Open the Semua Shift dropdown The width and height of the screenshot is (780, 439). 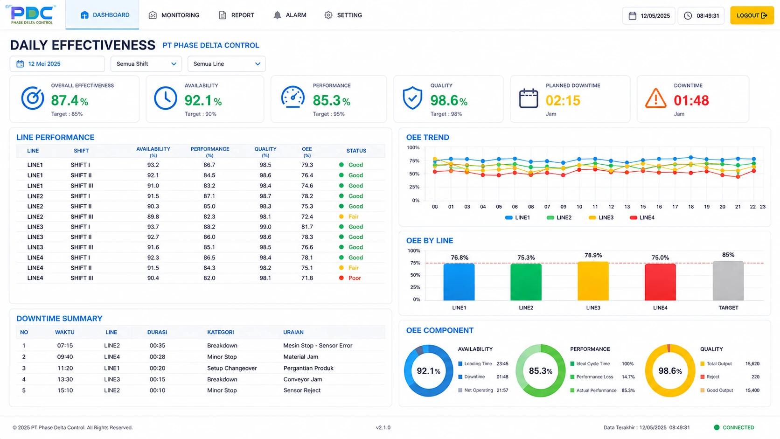146,64
